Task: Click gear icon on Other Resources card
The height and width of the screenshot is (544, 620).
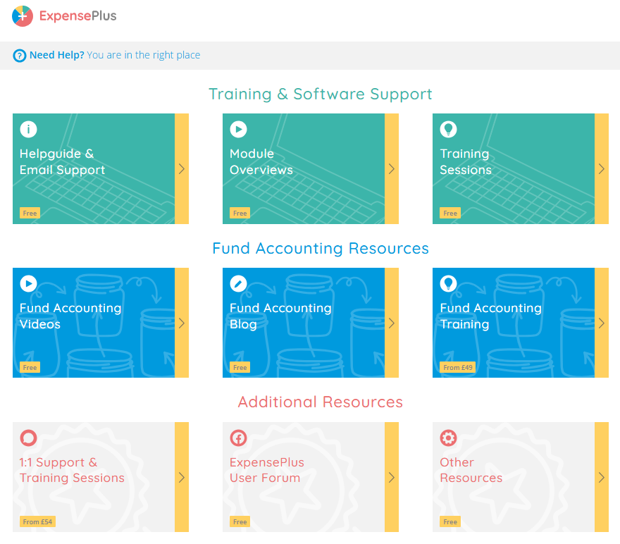Action: pyautogui.click(x=448, y=438)
